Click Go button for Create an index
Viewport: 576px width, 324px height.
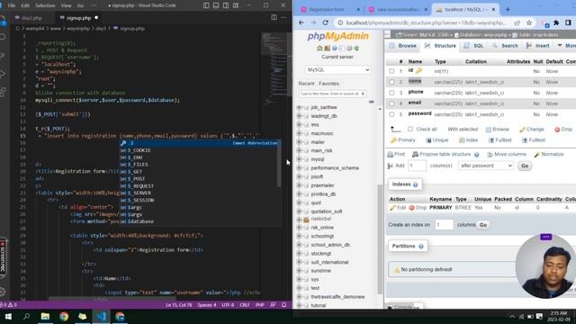point(483,225)
